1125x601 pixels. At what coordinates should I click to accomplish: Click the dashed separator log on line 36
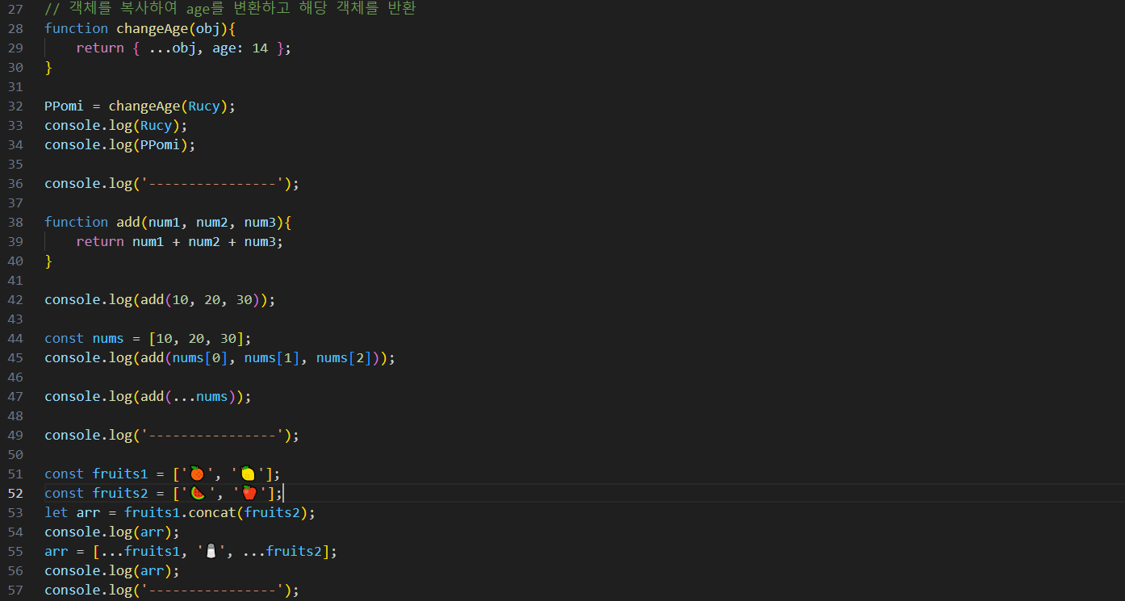(x=172, y=183)
